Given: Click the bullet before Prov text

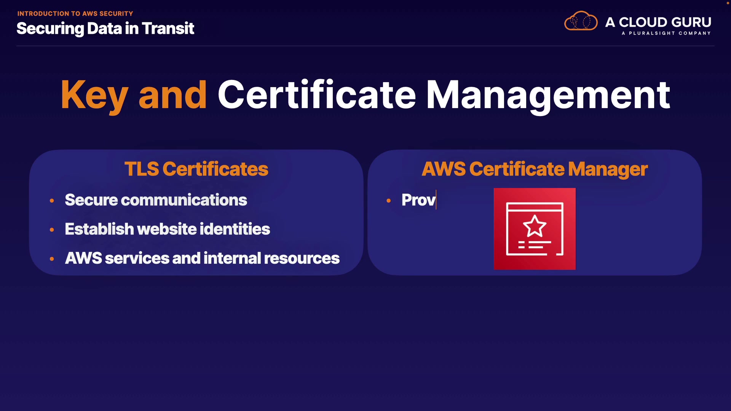Looking at the screenshot, I should tap(388, 201).
